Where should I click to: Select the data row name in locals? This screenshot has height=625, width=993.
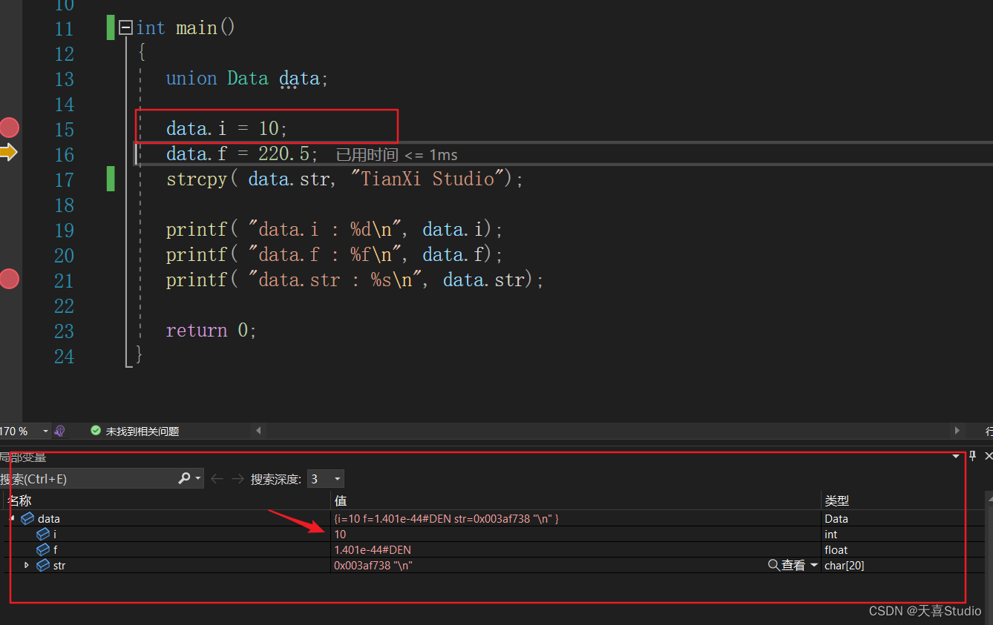(49, 519)
